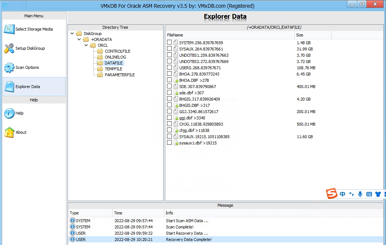Tick the UNDOTBS1.259.839767663 checkbox
The width and height of the screenshot is (386, 245).
click(169, 55)
